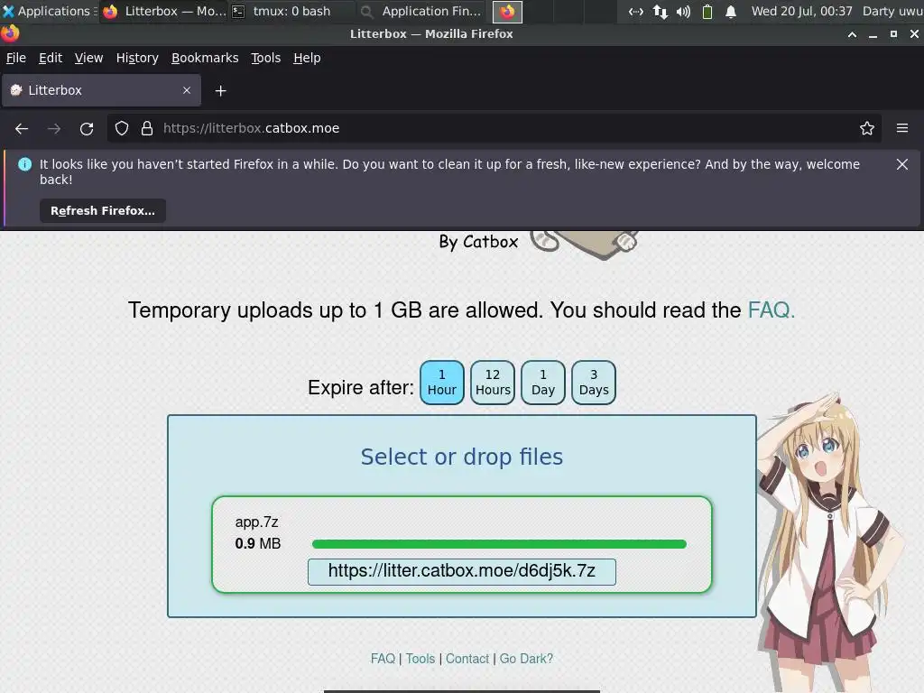The width and height of the screenshot is (924, 693).
Task: Click the site security padlock icon
Action: (x=147, y=128)
